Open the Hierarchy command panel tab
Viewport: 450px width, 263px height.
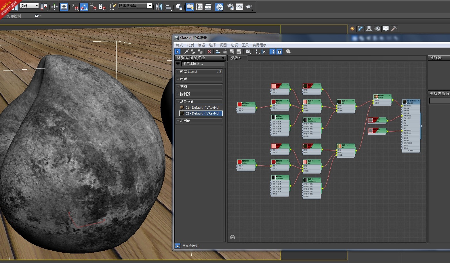pos(369,29)
